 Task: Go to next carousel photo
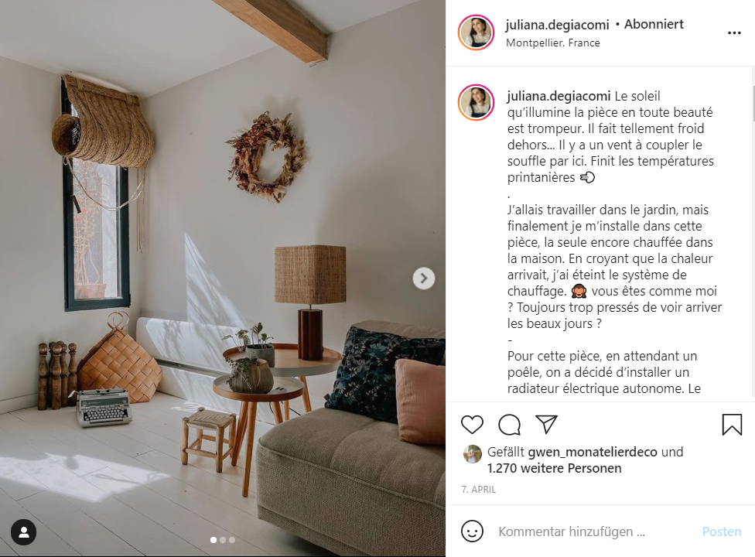pos(424,278)
